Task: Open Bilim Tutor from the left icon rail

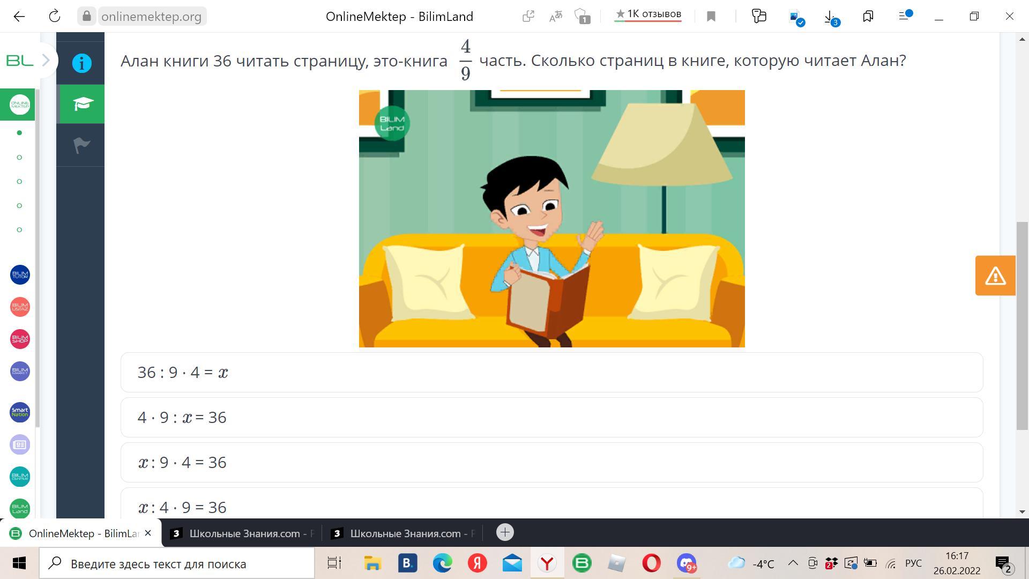Action: [x=20, y=275]
